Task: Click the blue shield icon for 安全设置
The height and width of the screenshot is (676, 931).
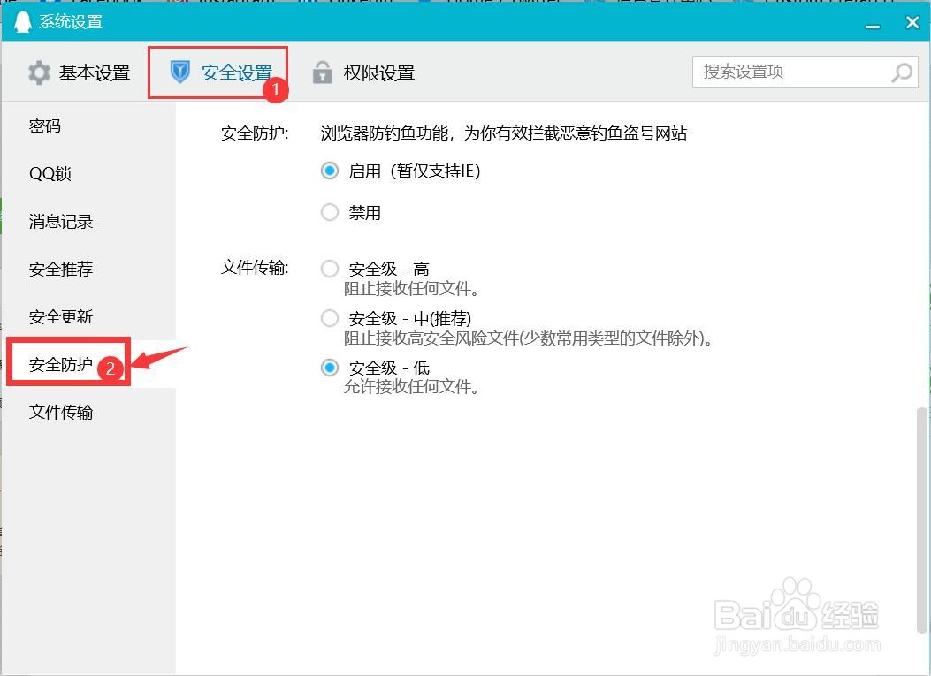Action: (179, 72)
